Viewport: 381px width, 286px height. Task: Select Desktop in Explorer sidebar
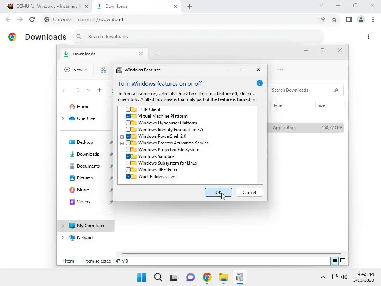tap(81, 142)
